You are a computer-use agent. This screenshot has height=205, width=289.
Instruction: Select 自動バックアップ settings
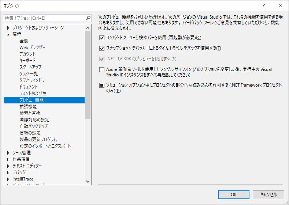(x=34, y=126)
